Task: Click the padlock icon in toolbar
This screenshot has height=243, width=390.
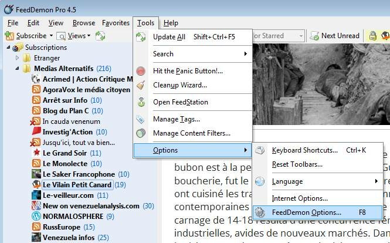Action: (372, 36)
